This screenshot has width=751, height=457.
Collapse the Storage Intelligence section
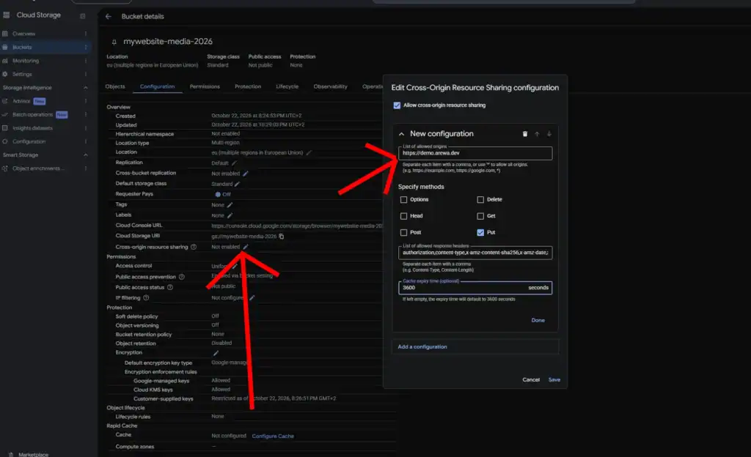pos(86,88)
